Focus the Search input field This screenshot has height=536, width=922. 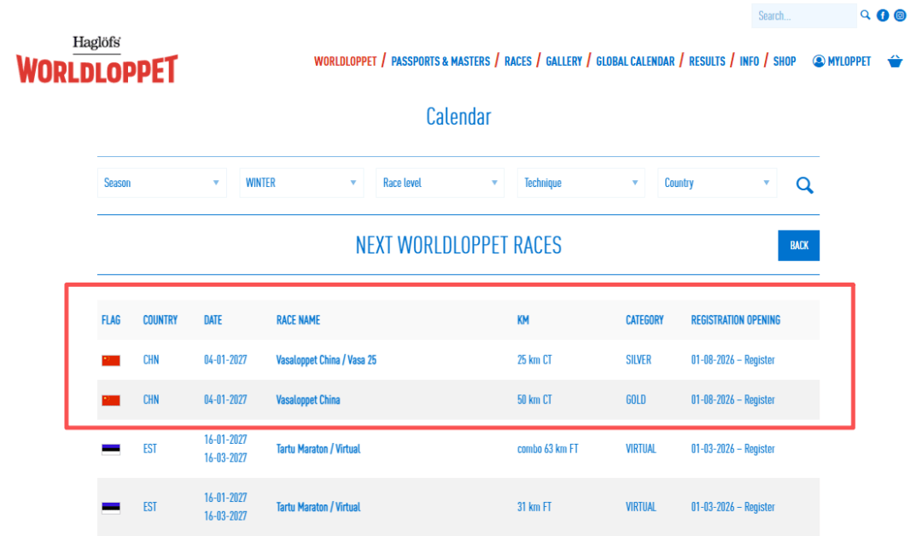tap(803, 16)
